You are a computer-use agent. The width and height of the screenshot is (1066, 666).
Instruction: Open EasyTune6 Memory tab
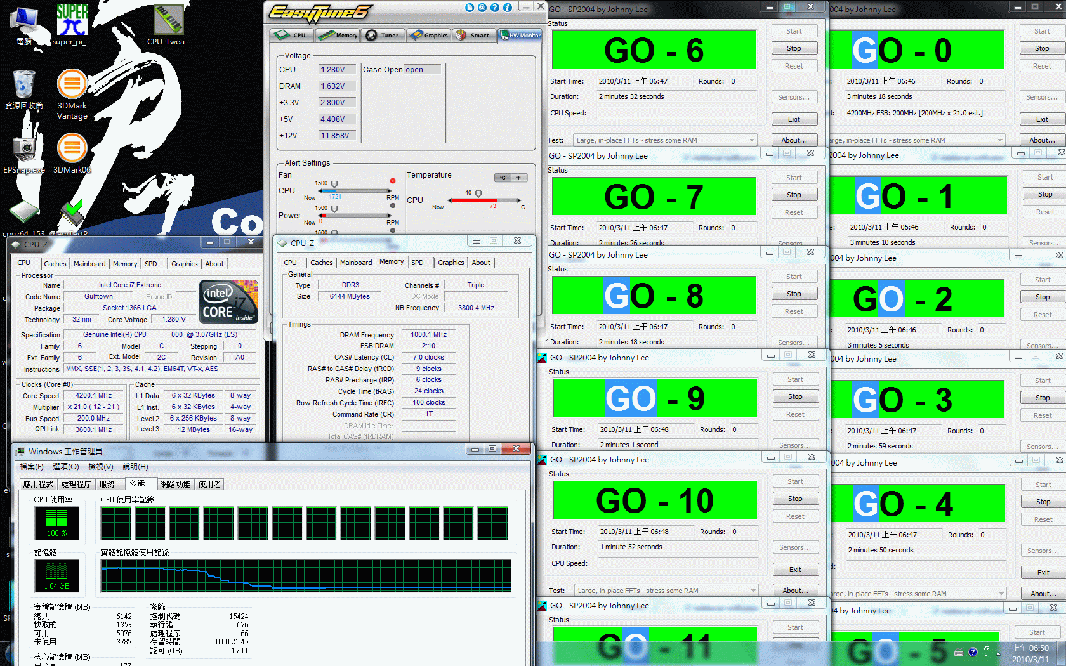(338, 35)
